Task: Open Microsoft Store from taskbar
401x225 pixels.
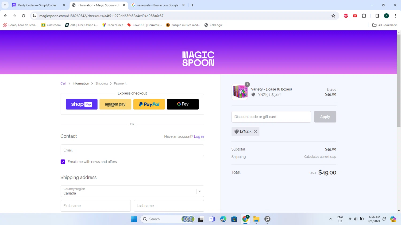Action: coord(234,219)
